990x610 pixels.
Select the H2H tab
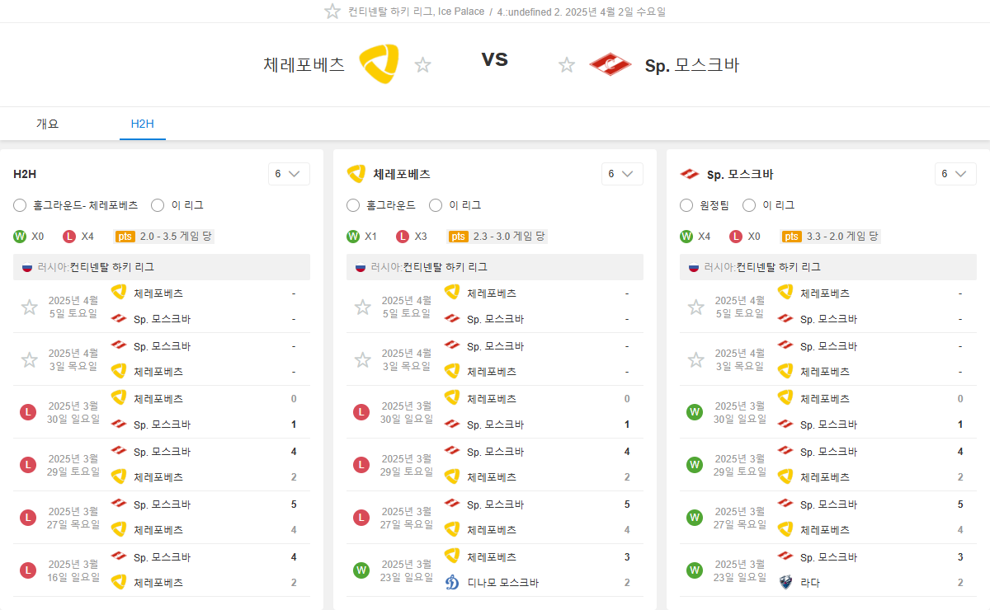point(143,124)
